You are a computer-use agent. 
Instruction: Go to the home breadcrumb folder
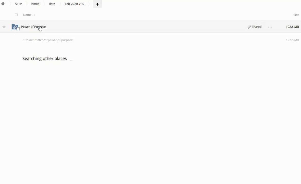(x=35, y=4)
